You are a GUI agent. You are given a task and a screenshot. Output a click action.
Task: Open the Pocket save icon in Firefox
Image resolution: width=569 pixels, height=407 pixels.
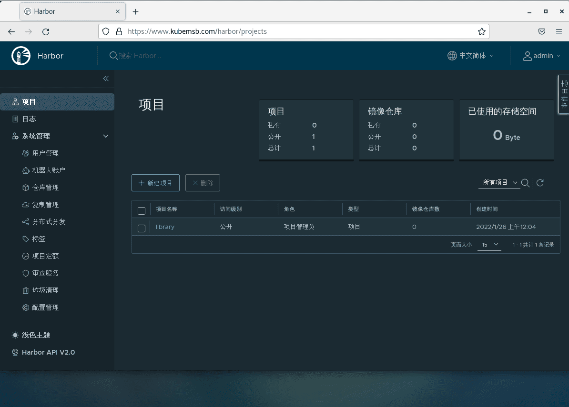pos(542,31)
